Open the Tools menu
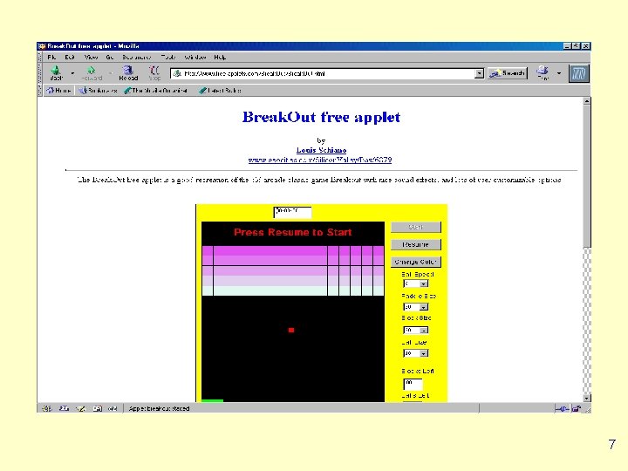This screenshot has height=471, width=628. tap(168, 58)
